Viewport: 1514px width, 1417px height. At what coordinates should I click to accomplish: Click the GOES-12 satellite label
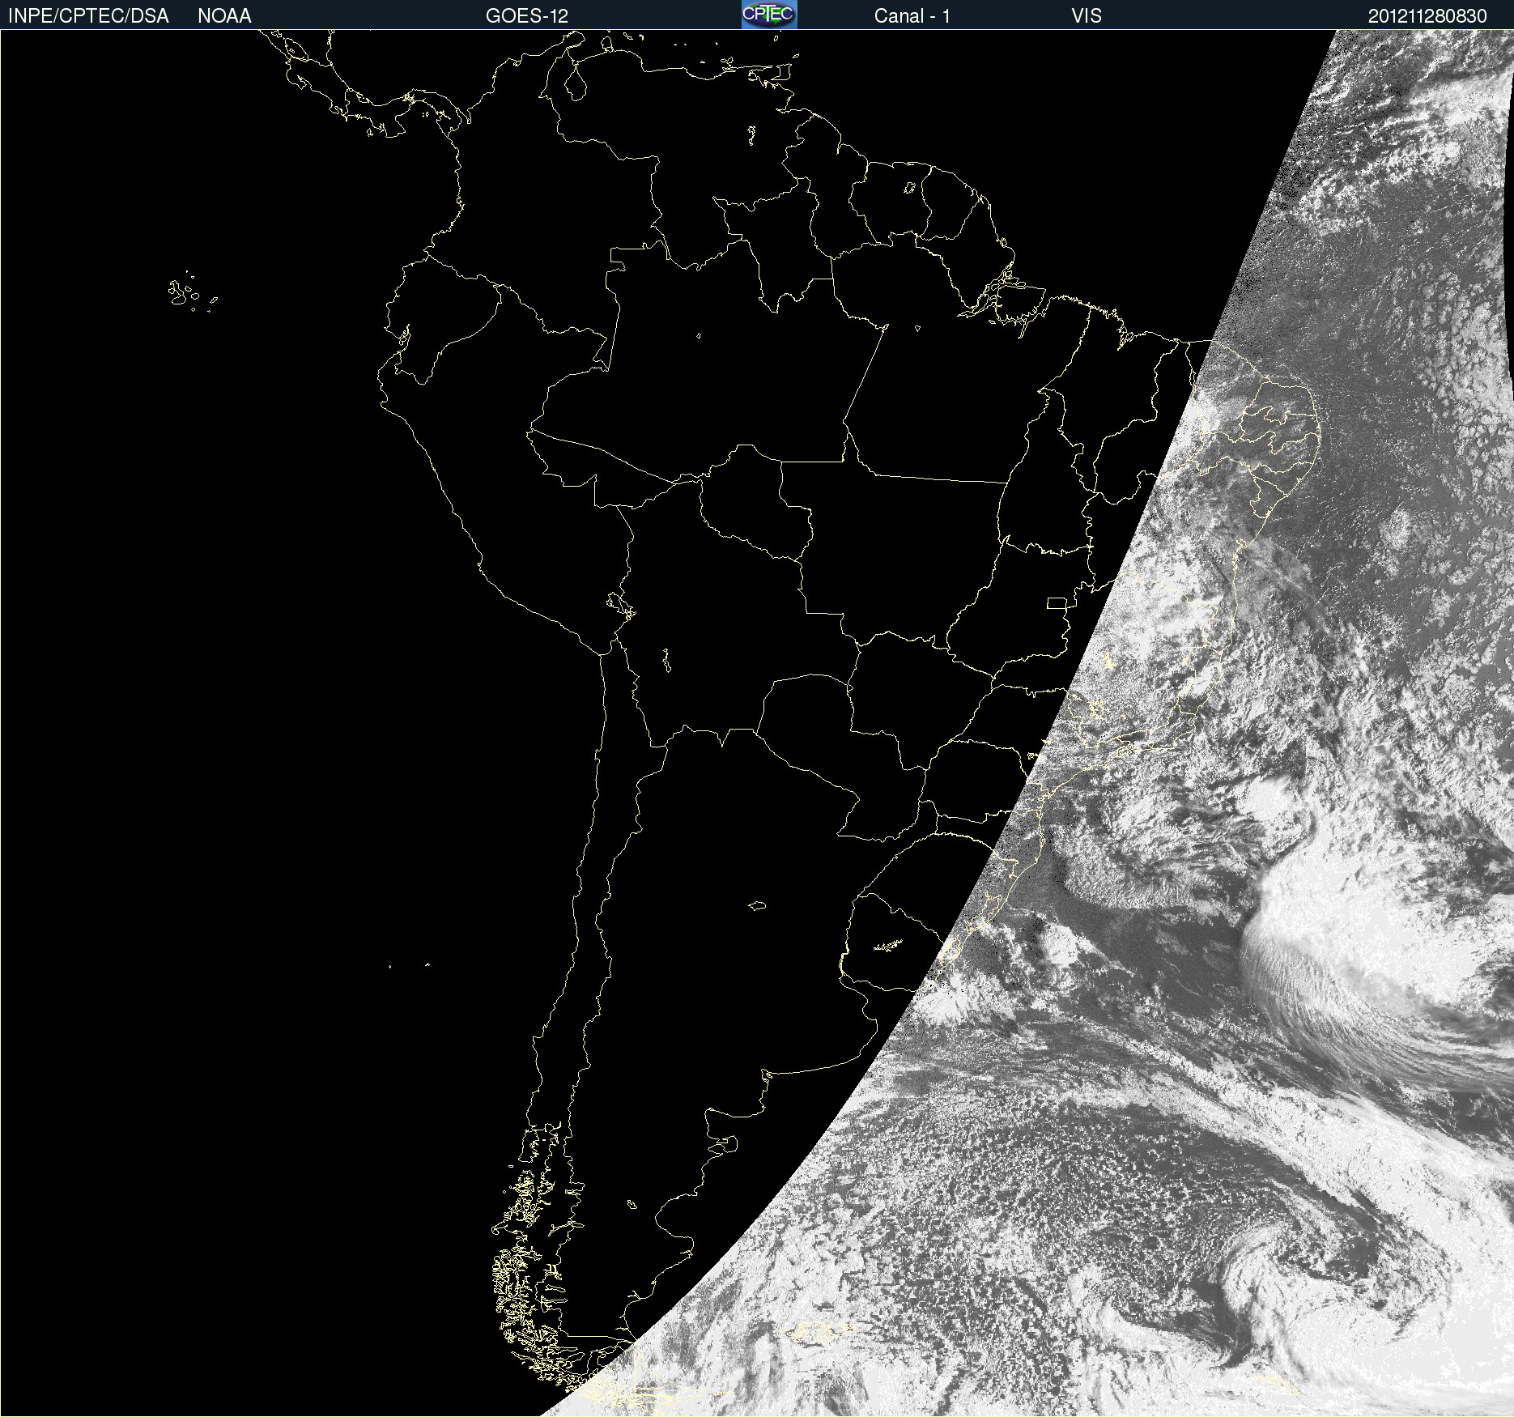[x=527, y=16]
